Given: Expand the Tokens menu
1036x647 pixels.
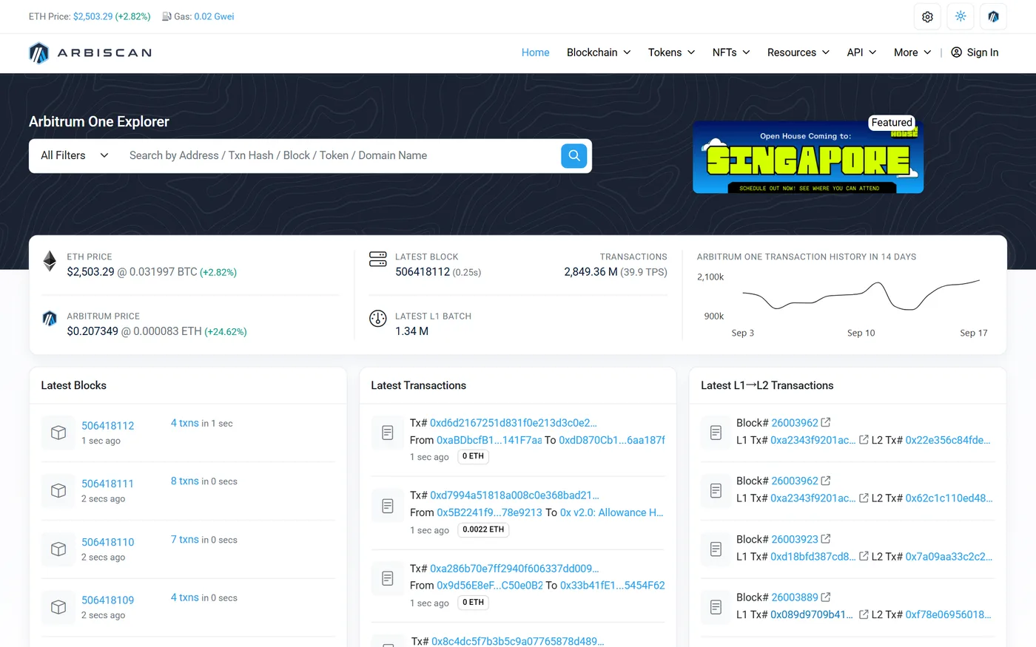Looking at the screenshot, I should (671, 52).
